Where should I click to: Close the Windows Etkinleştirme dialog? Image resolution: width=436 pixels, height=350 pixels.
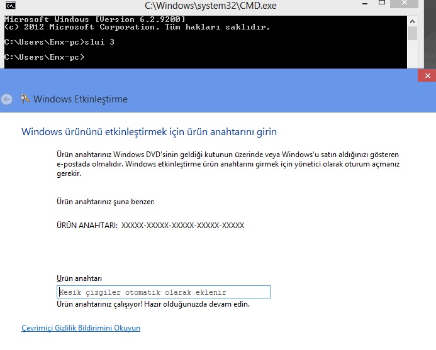pos(427,75)
